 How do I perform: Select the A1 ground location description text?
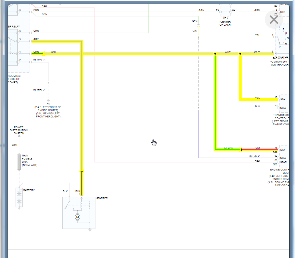(48, 112)
